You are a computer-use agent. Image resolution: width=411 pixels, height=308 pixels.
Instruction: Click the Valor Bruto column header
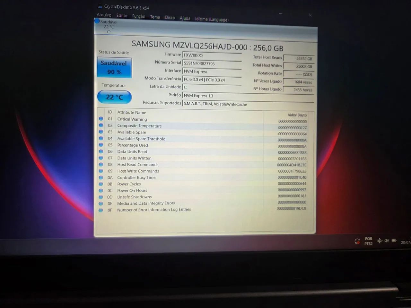coord(297,115)
